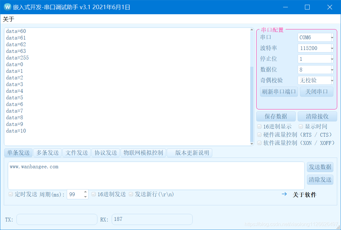
Task: Click the W logo in the title bar
Action: [x=7, y=6]
